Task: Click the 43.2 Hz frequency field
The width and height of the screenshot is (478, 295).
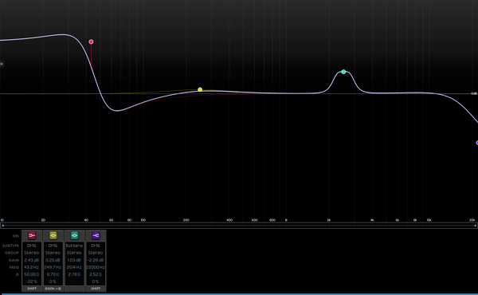Action: [32, 267]
